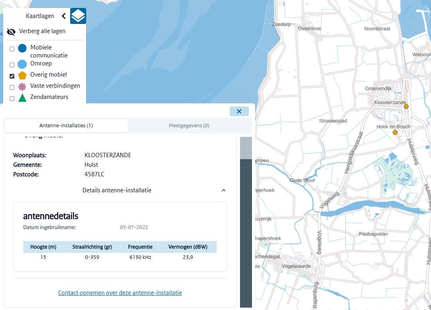Click the light blue Omroep octagon icon
This screenshot has height=310, width=431.
(22, 64)
